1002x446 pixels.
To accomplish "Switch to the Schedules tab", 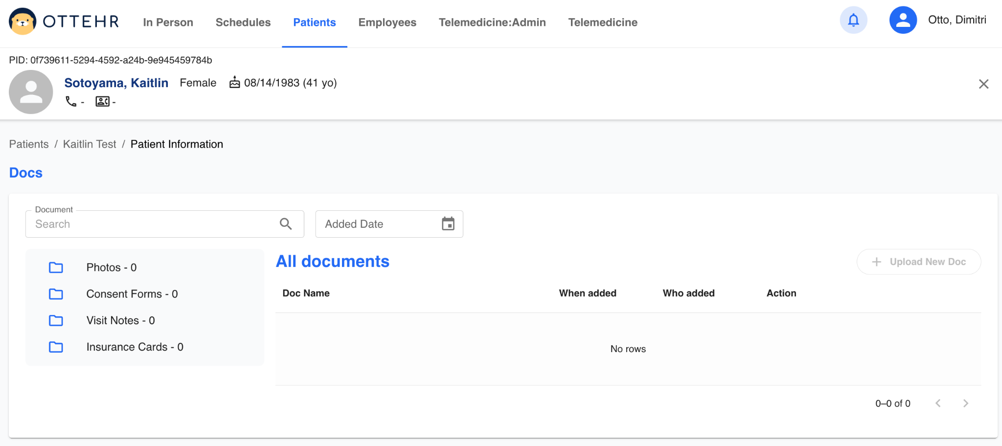I will click(243, 22).
